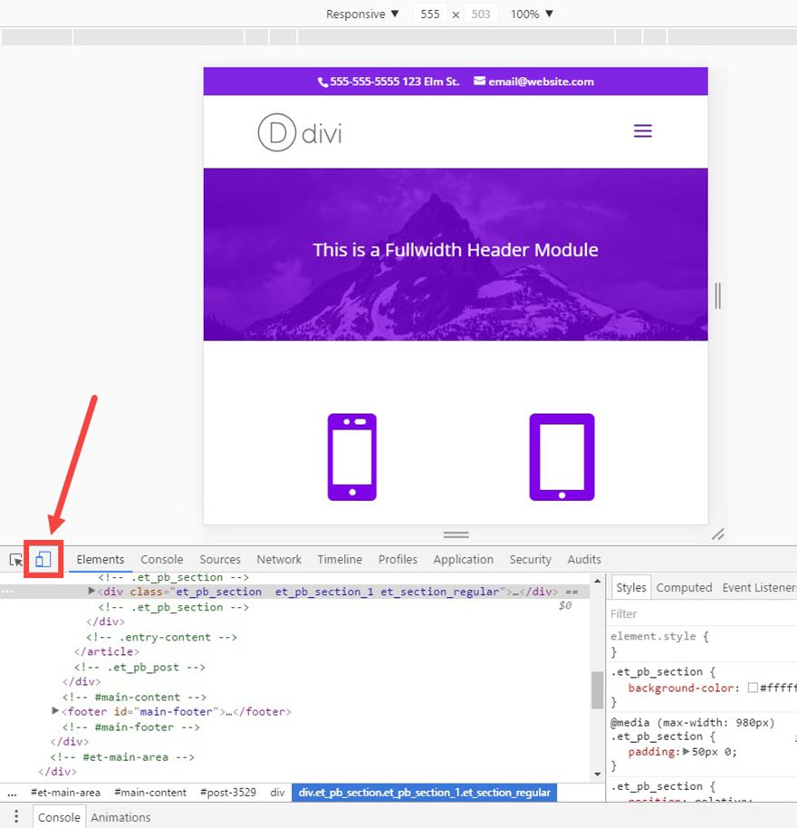797x828 pixels.
Task: Click the Elements panel scroll-down arrow
Action: [597, 775]
